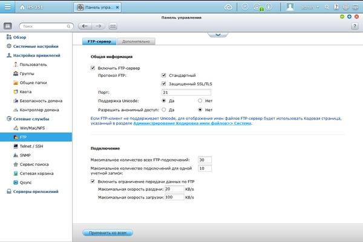
Task: Go back with the left arrow button
Action: click(85, 26)
